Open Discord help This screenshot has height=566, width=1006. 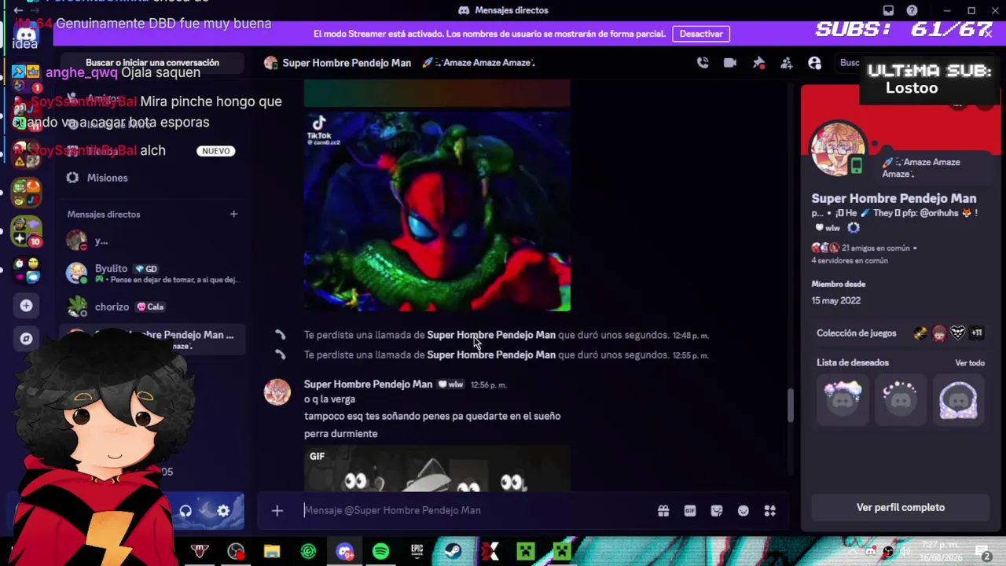coord(912,10)
